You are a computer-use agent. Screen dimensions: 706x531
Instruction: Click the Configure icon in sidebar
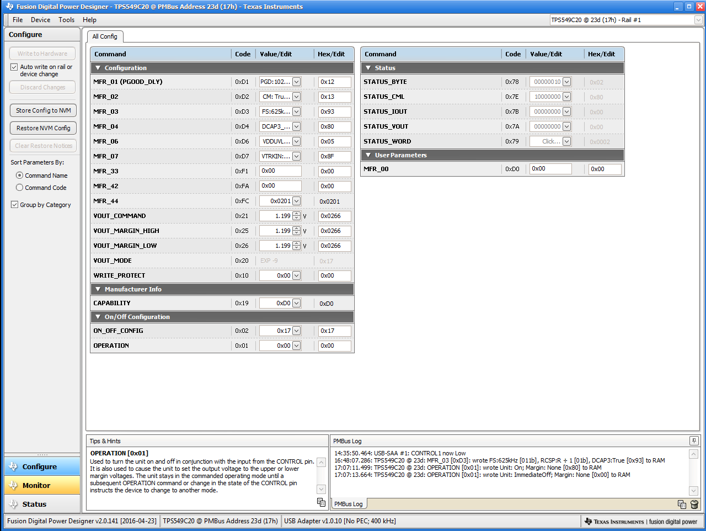tap(42, 466)
